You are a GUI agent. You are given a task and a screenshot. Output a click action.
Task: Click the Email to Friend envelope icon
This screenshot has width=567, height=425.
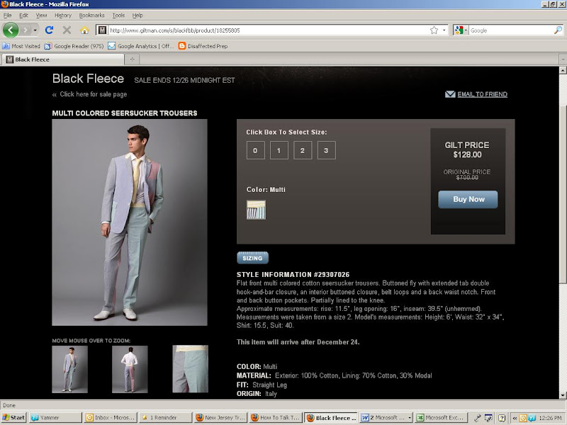point(450,94)
